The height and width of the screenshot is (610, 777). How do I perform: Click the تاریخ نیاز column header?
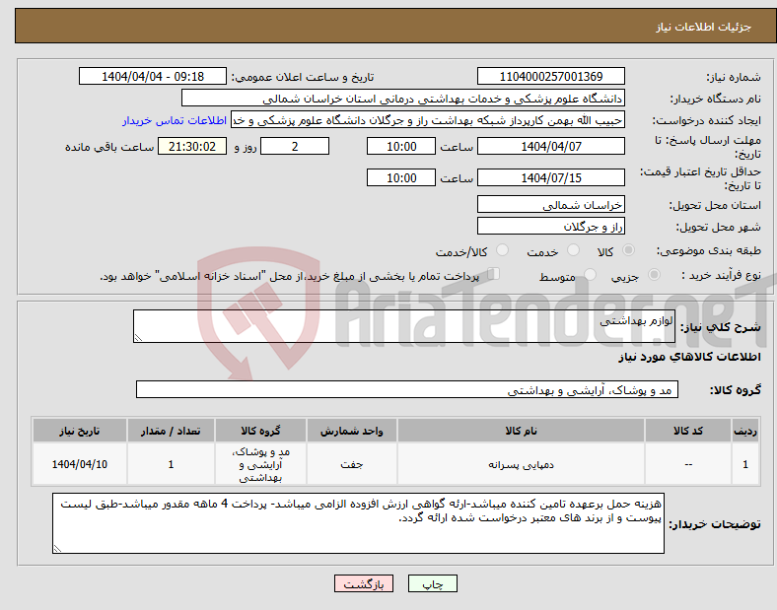pyautogui.click(x=79, y=431)
